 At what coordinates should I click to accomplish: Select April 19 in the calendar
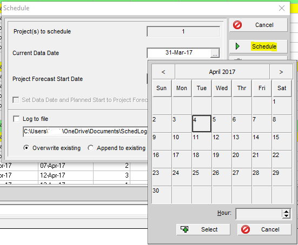tap(222, 159)
